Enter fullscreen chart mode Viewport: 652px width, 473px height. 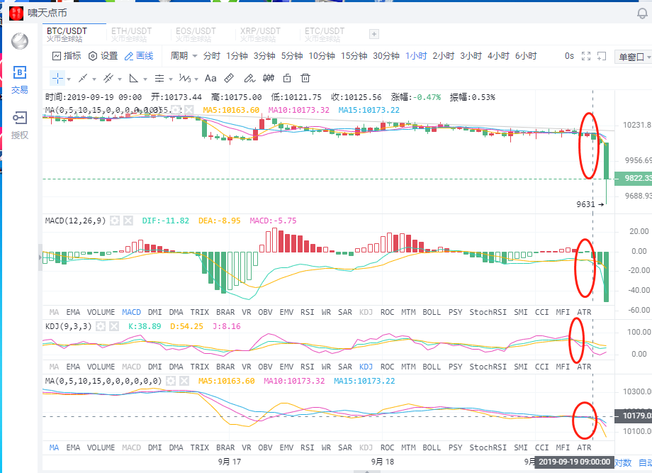(586, 56)
